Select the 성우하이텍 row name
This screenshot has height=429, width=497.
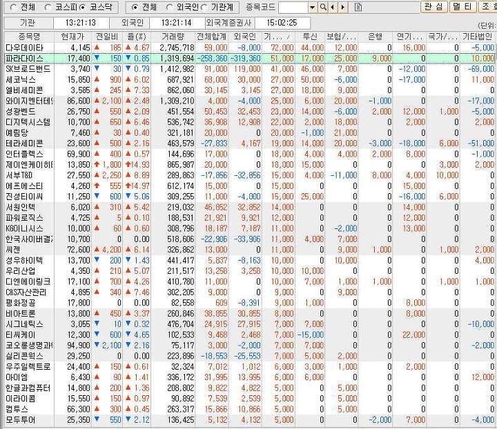point(24,260)
